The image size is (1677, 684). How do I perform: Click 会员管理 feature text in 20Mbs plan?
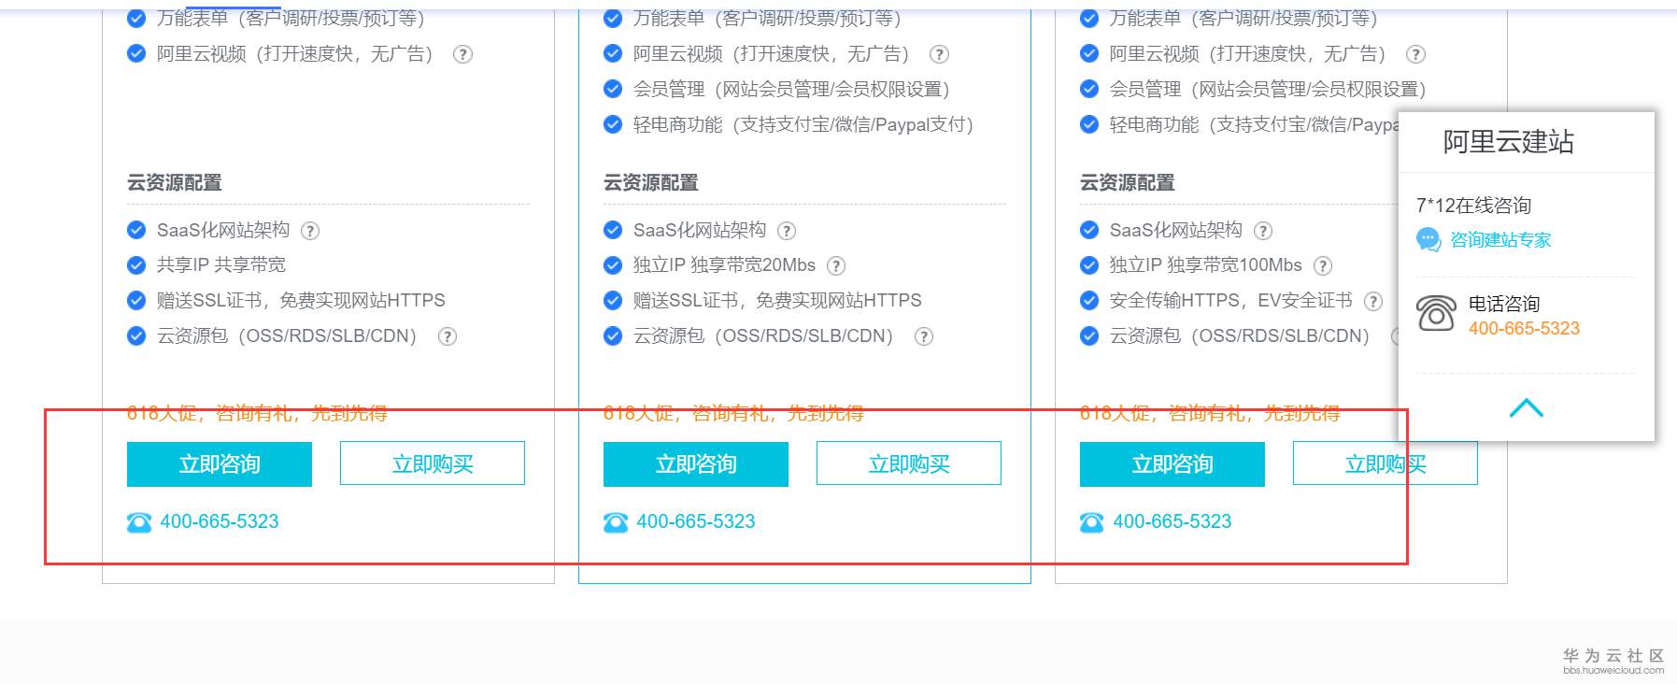pos(791,90)
